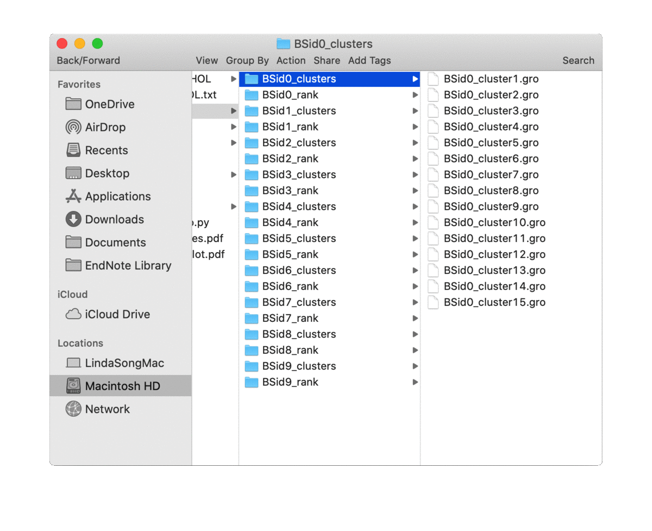This screenshot has width=652, height=531.
Task: Open EndNote Library folder icon
Action: pyautogui.click(x=73, y=265)
